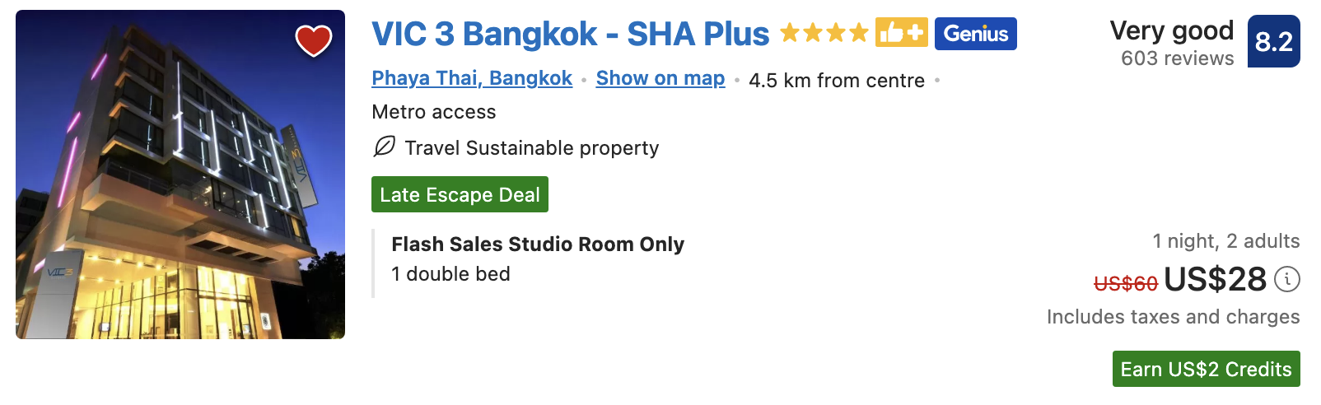Click the Very good rating label

click(1171, 31)
